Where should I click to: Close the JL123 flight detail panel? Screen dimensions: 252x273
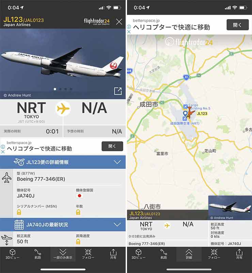[119, 22]
